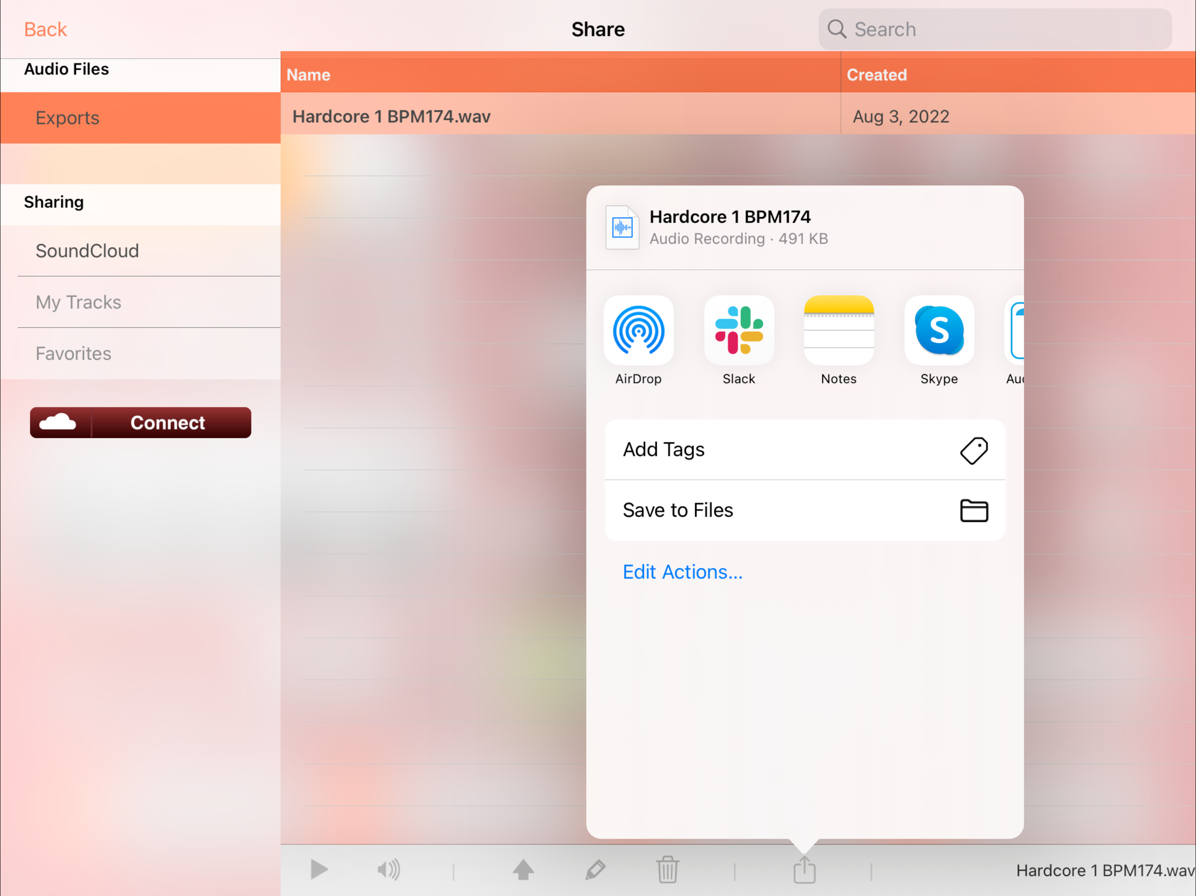The height and width of the screenshot is (896, 1196).
Task: Share the file via Slack
Action: tap(739, 330)
